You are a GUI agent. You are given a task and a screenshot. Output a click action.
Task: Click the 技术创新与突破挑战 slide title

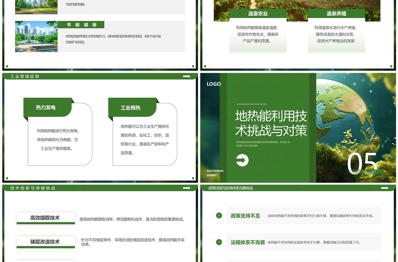tap(33, 188)
